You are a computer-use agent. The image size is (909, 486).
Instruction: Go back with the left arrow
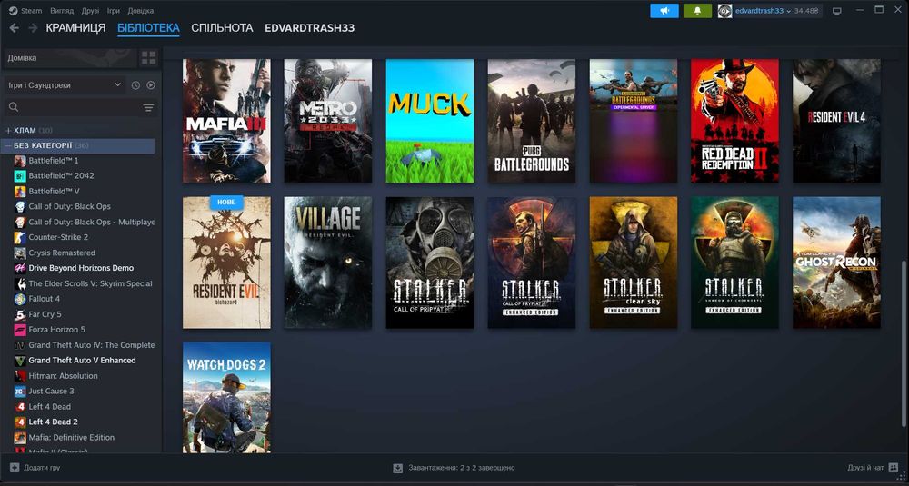15,28
